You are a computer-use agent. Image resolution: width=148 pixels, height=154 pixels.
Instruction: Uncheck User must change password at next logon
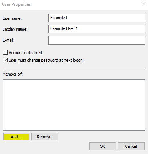[5, 60]
